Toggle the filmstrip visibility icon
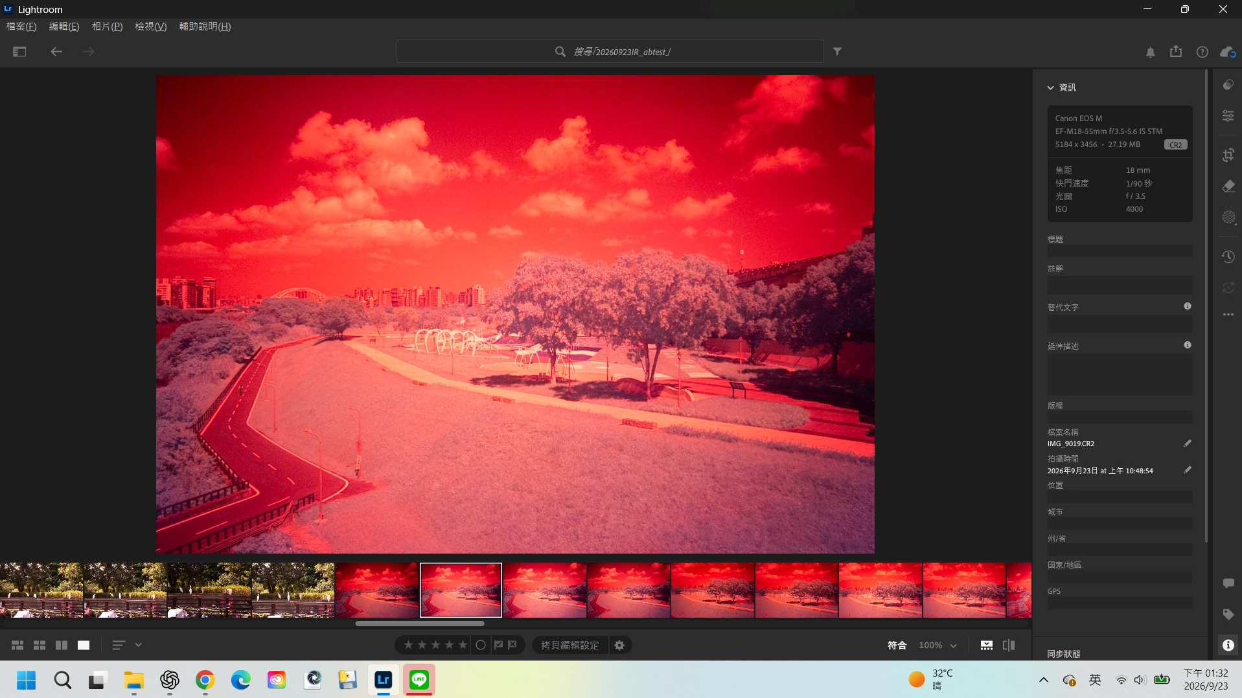 tap(987, 646)
